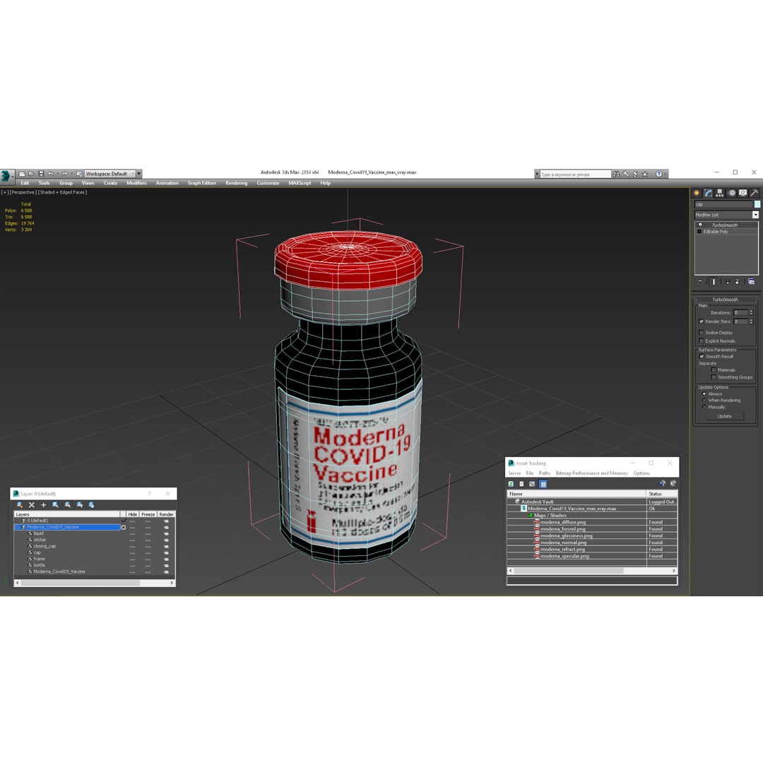Collapse the TurboSmooth rollout header
763x763 pixels.
[x=725, y=300]
